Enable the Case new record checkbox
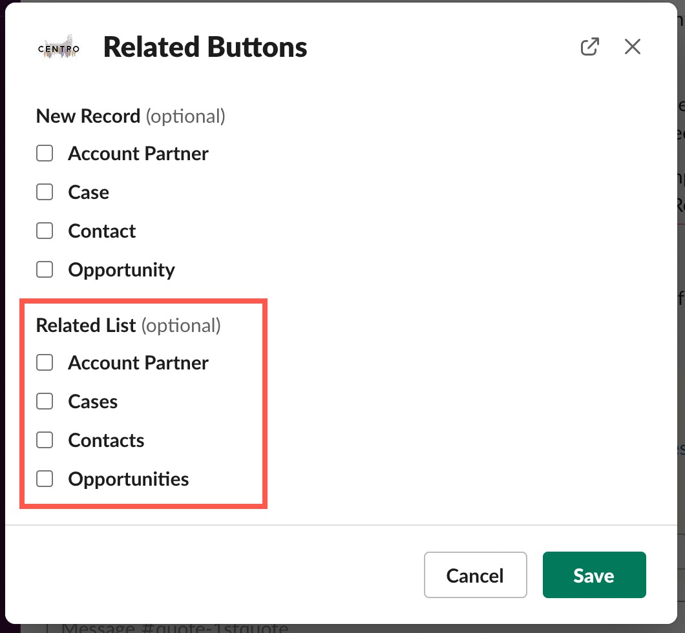Screen dimensions: 685x633 coord(45,192)
